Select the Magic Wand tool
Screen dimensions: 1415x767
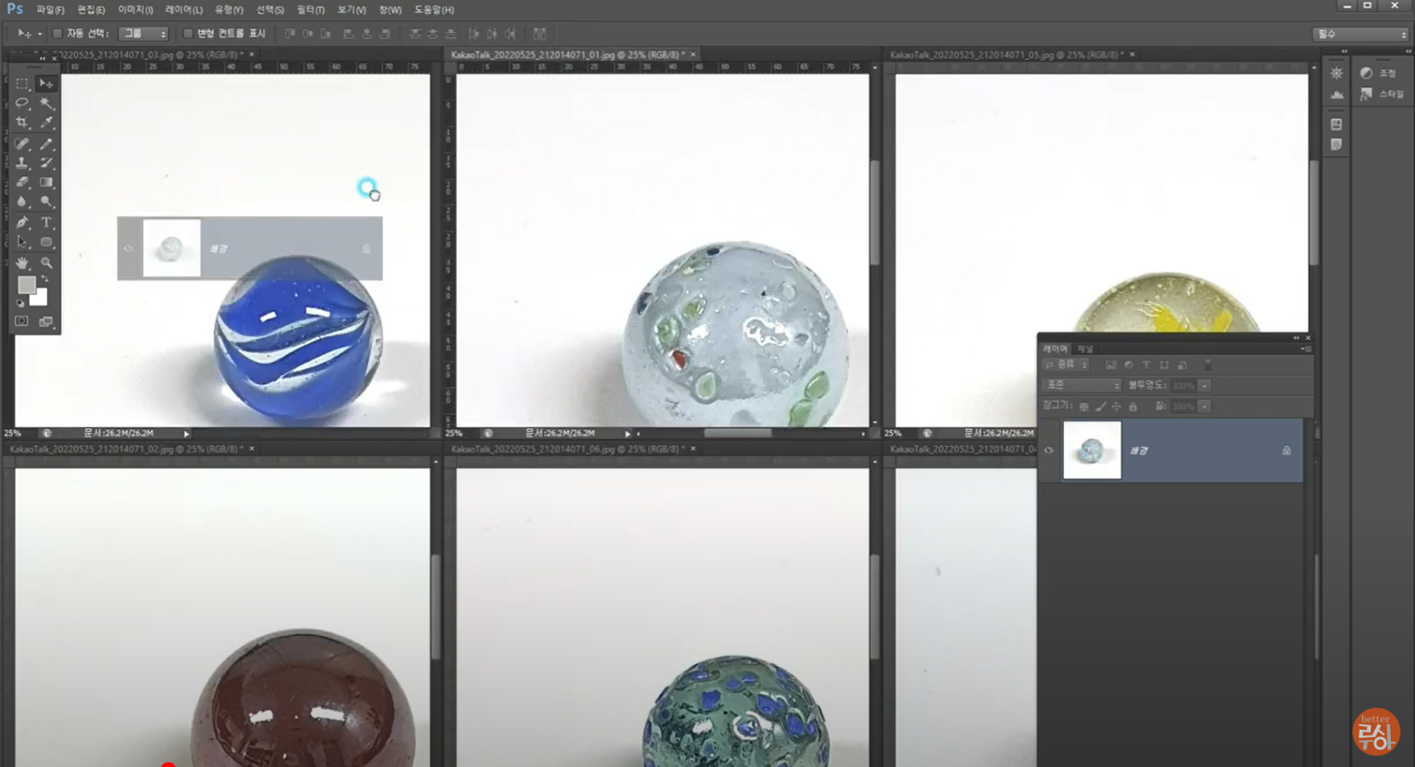click(x=47, y=103)
